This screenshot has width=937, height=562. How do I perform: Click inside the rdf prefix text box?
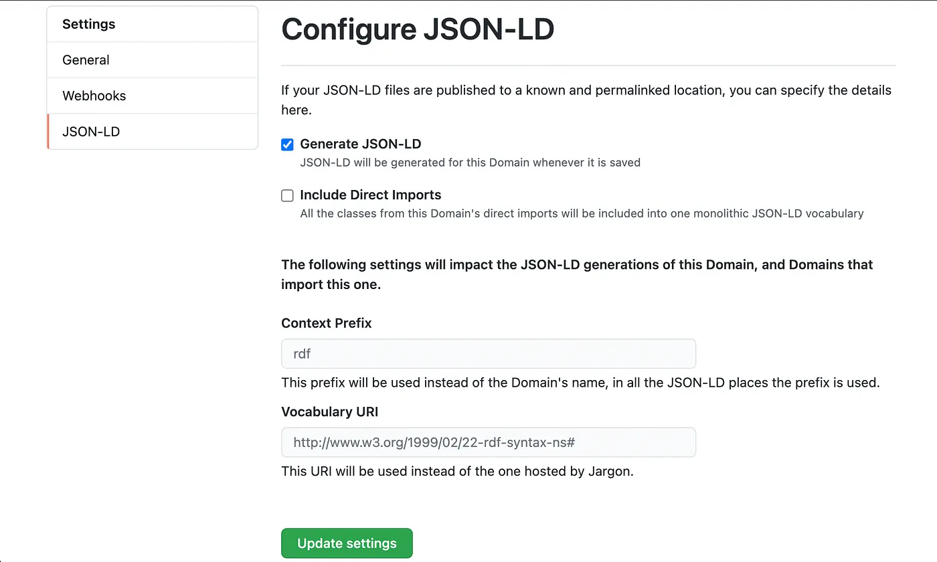click(488, 353)
